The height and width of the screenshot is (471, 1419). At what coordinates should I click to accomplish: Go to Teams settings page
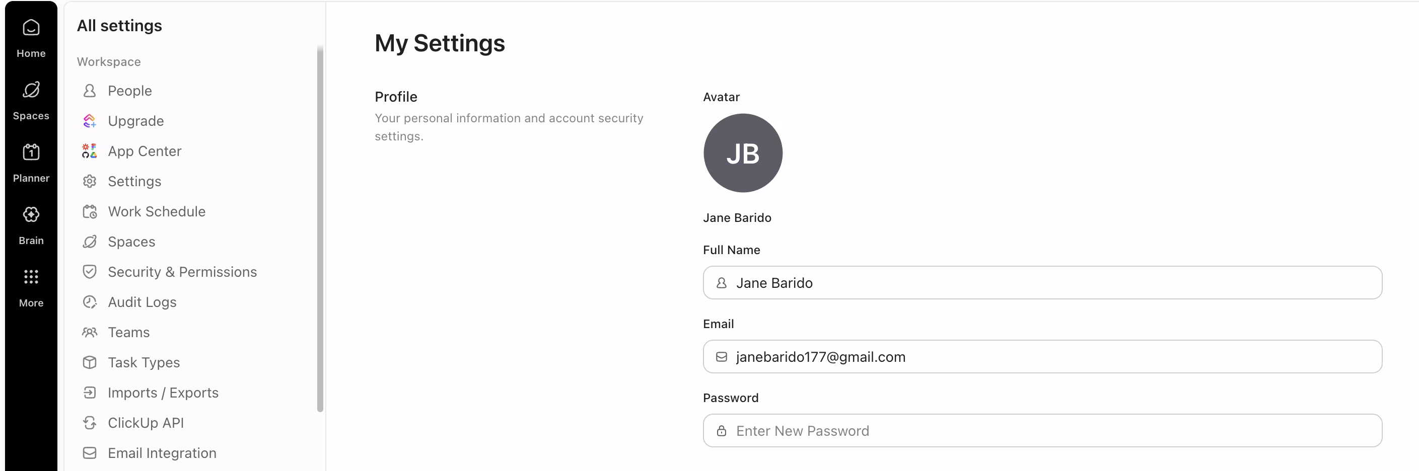(x=128, y=332)
